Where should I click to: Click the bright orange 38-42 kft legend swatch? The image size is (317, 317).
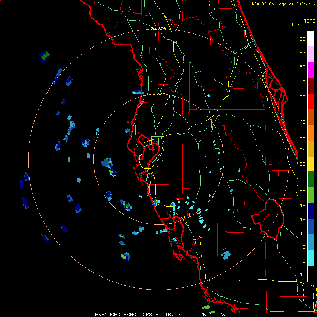[x=311, y=133]
